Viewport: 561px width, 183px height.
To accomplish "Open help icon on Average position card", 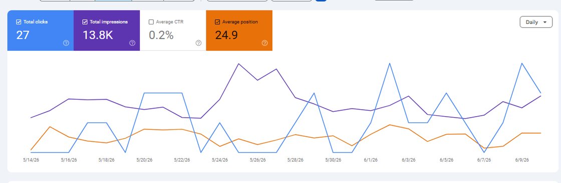I will (x=265, y=43).
